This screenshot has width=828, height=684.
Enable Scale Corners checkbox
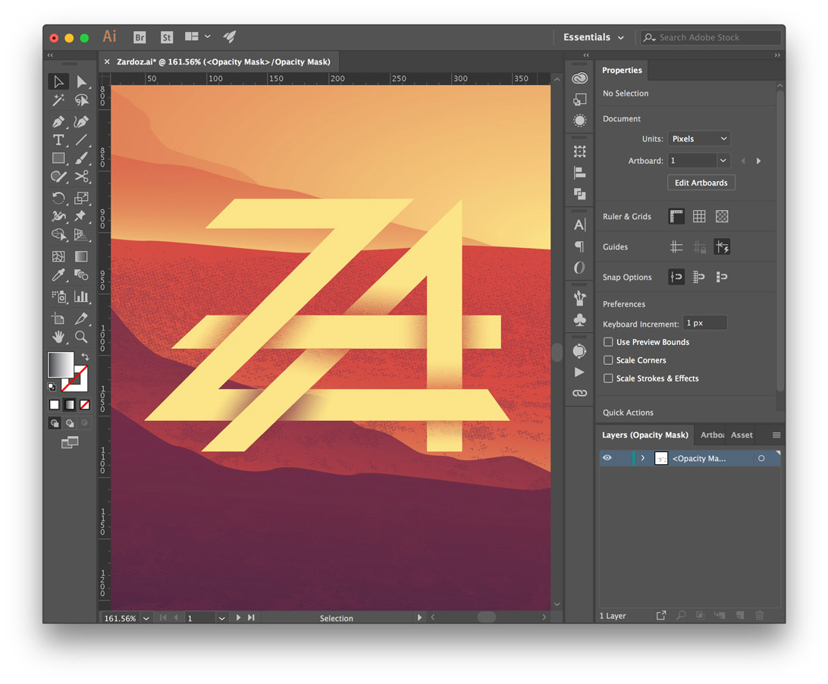click(608, 360)
